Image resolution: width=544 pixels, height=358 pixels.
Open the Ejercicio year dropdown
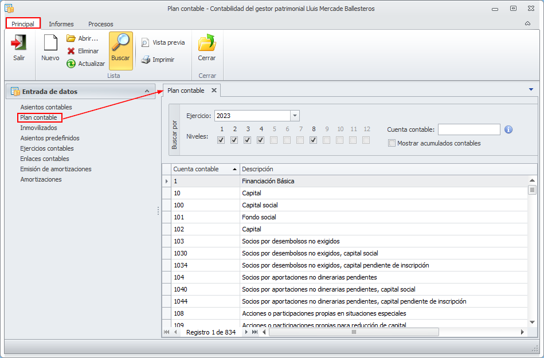(295, 116)
